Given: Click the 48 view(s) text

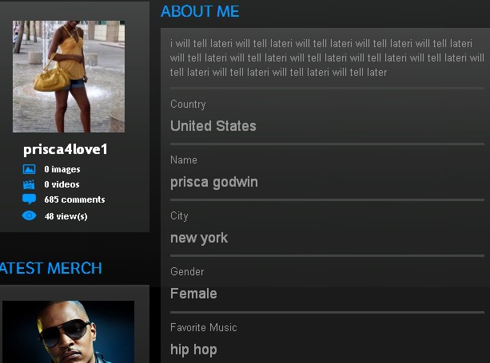Looking at the screenshot, I should (66, 216).
